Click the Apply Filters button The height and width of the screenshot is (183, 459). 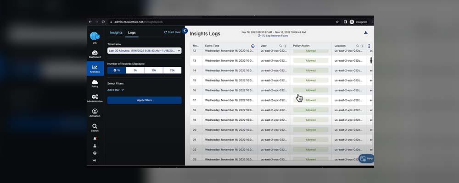point(144,100)
